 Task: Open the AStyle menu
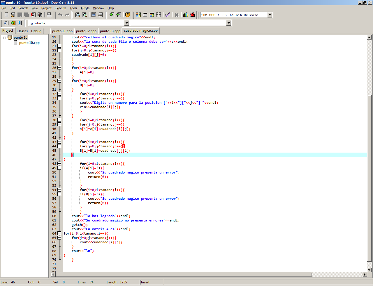click(x=85, y=8)
